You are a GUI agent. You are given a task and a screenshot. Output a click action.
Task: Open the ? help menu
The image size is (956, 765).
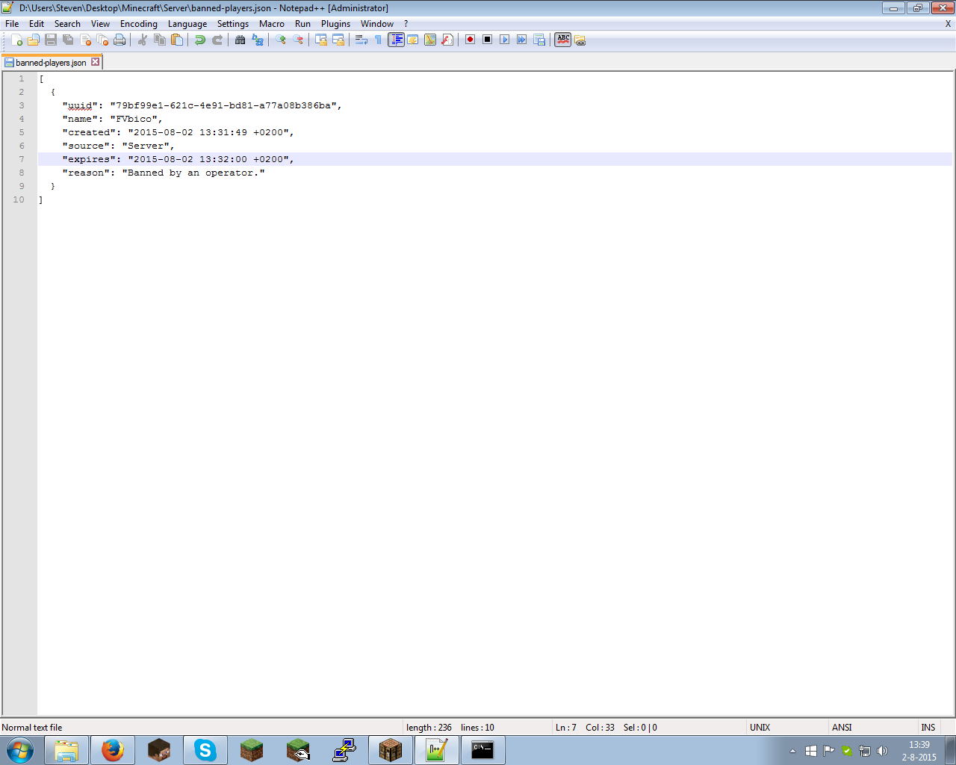tap(406, 24)
